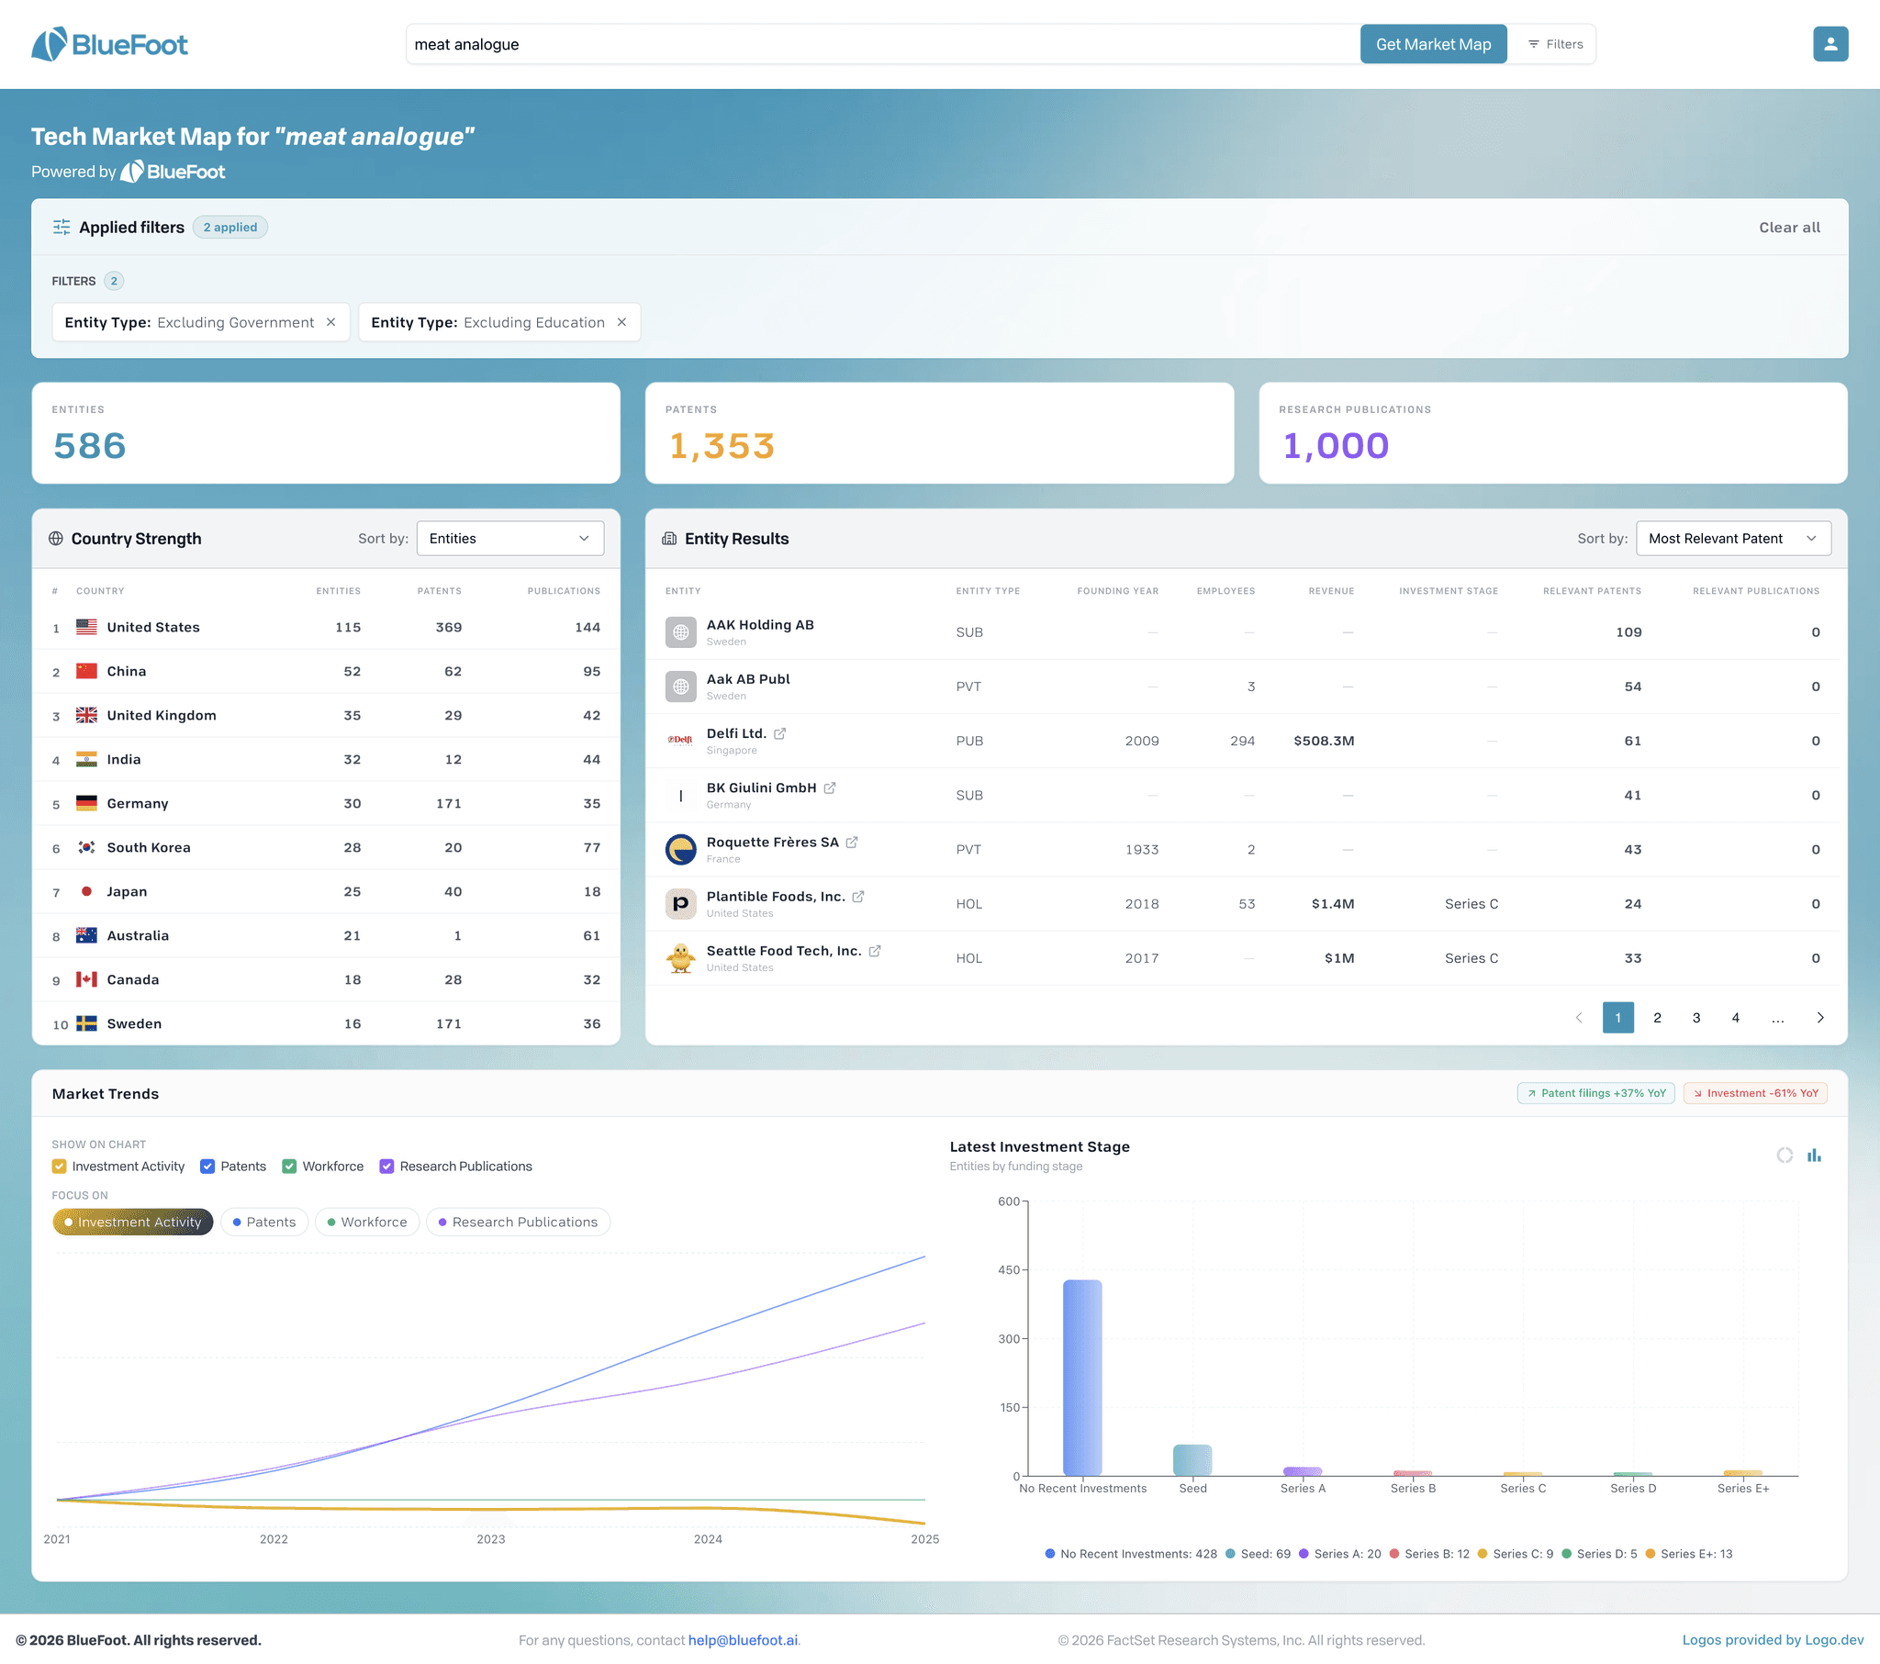Remove the Excluding Education filter
The width and height of the screenshot is (1880, 1664).
point(621,322)
